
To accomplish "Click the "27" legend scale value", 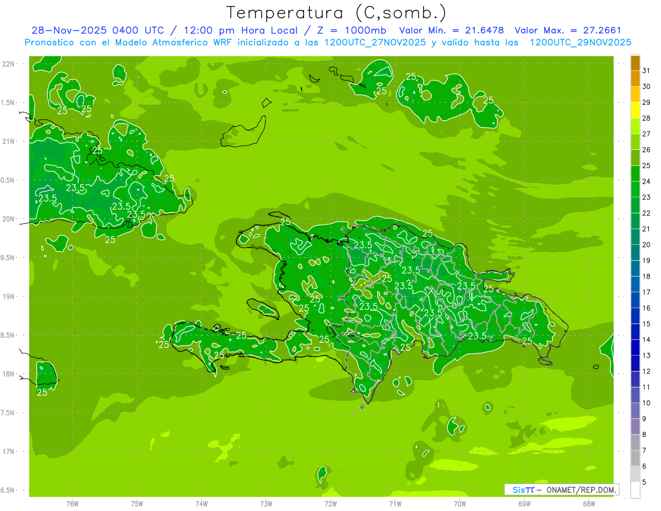I will tap(647, 134).
